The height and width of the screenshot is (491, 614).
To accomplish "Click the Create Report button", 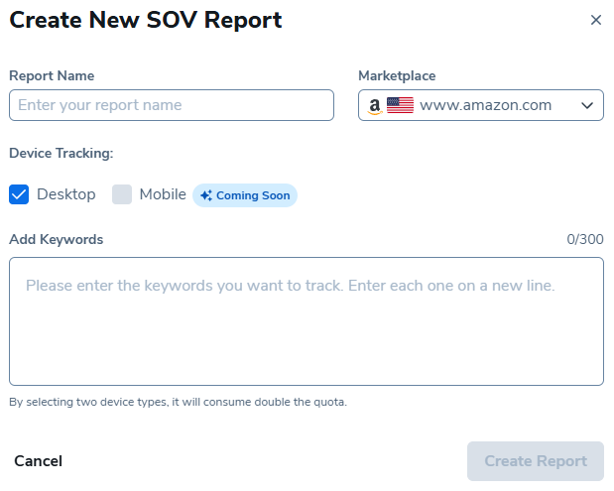I will click(536, 461).
